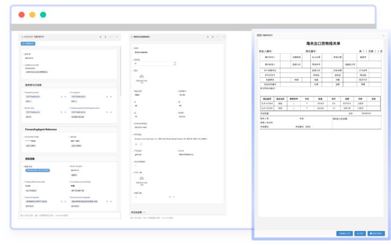This screenshot has width=391, height=245.
Task: Select the Consignee field value LVS Trading Inc
Action: (x=78, y=97)
